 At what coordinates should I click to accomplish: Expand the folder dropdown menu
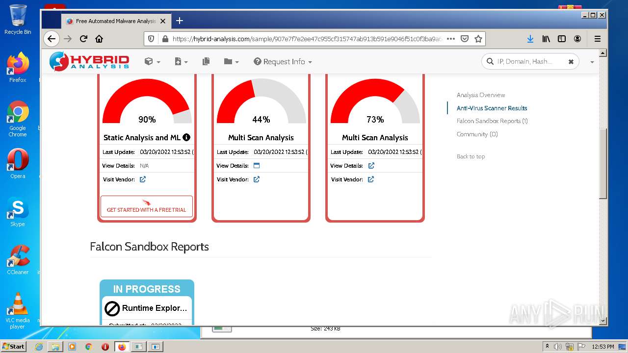click(231, 62)
